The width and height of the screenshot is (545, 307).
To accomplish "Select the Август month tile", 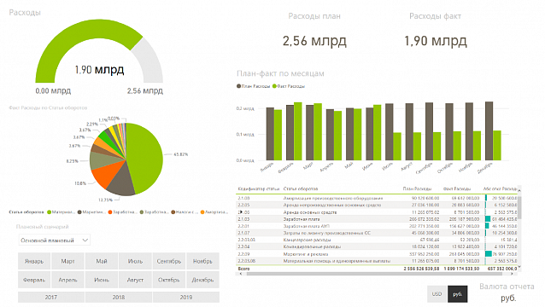I will tap(135, 280).
